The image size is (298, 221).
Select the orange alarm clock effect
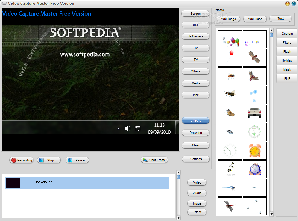255,150
